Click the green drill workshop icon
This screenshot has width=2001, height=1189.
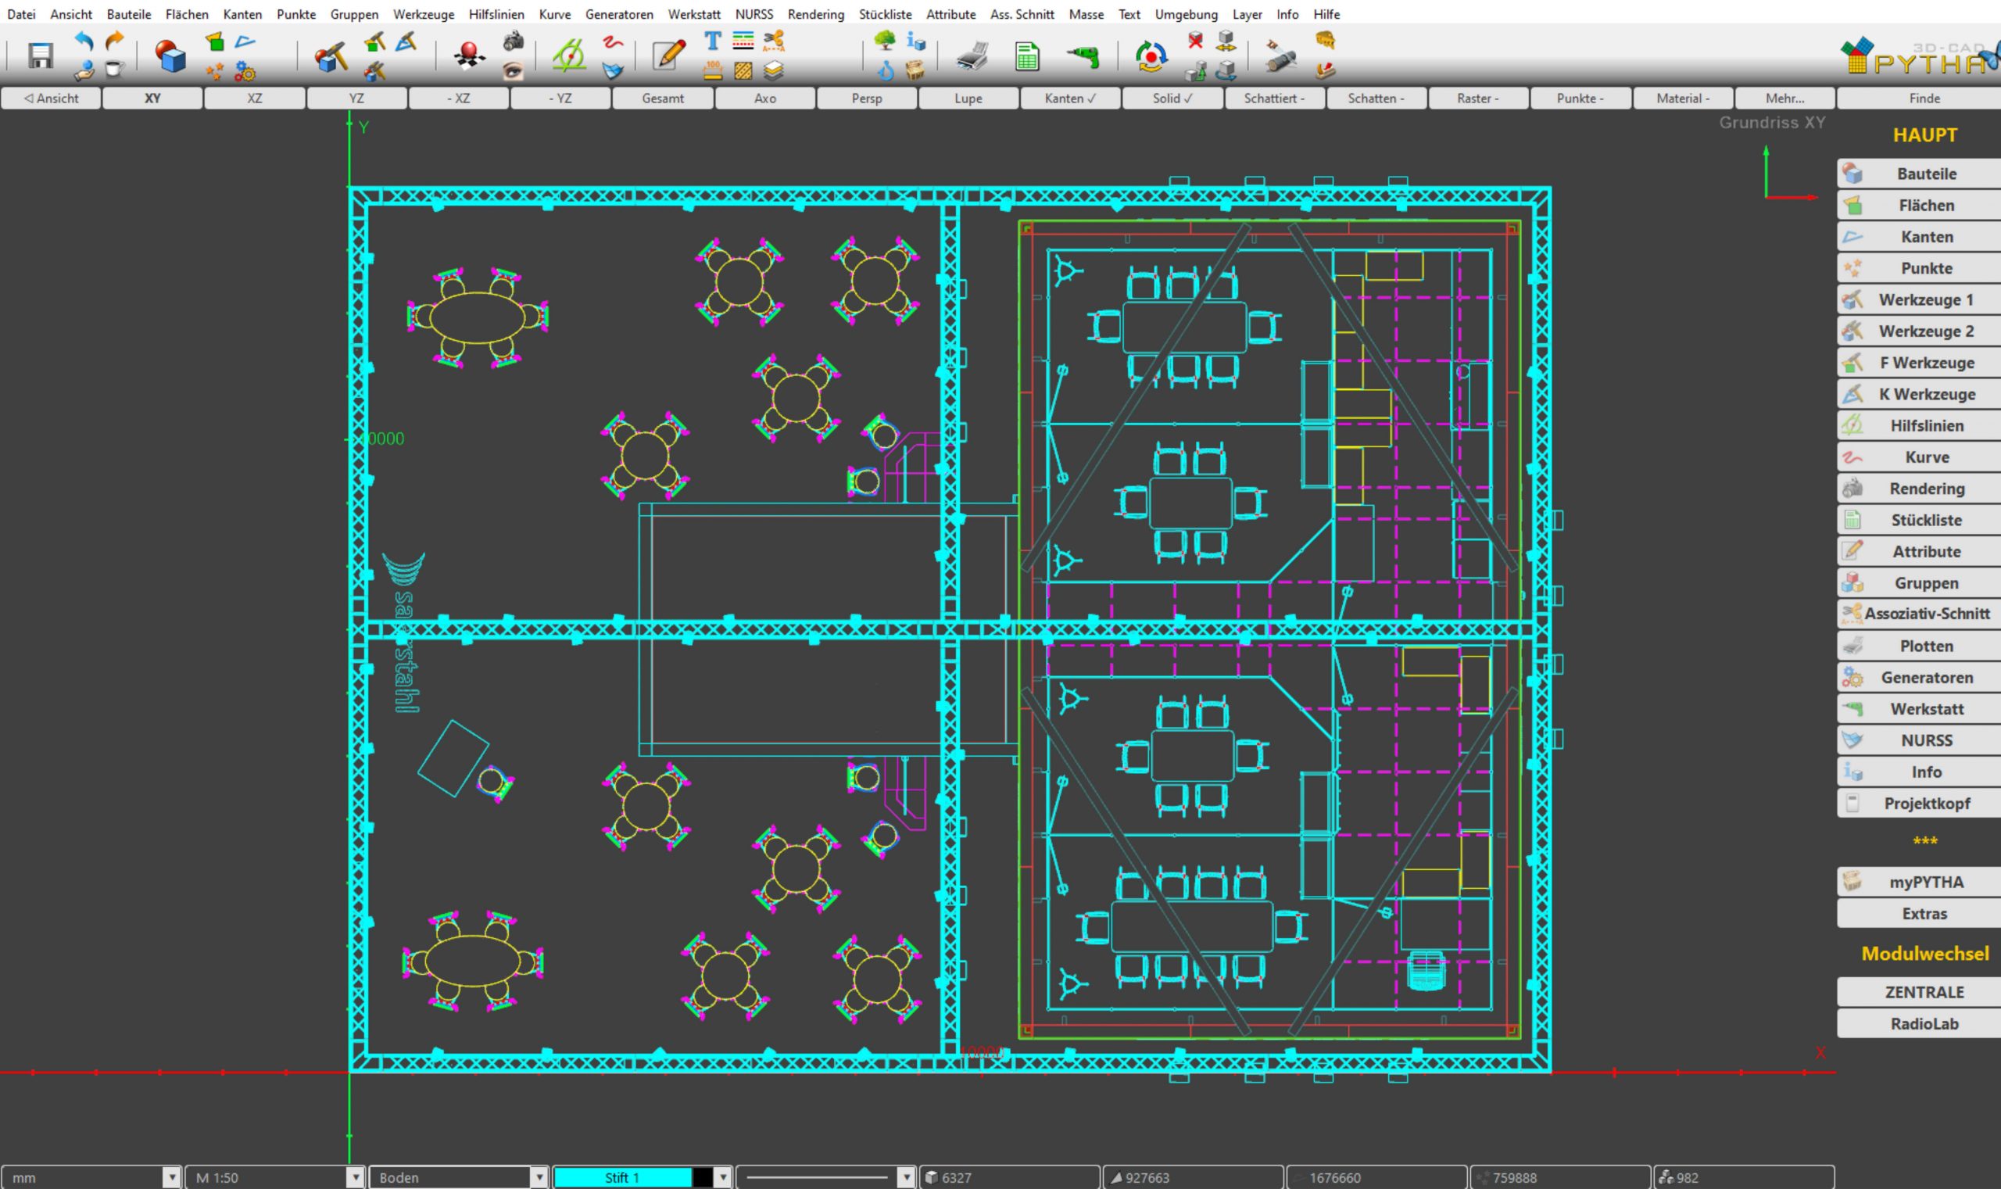tap(1083, 56)
